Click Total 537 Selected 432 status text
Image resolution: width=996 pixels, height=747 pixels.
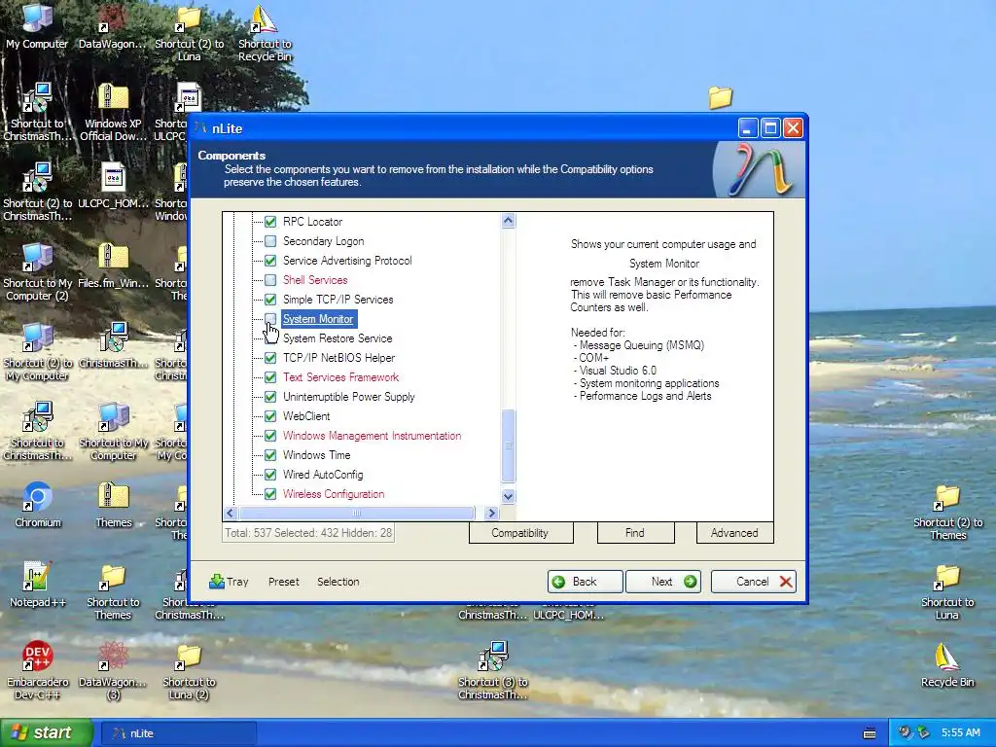(x=308, y=533)
